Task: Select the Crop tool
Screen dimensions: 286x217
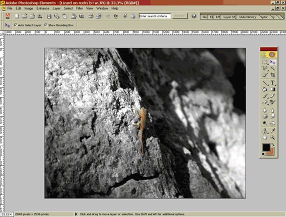Action: point(272,75)
